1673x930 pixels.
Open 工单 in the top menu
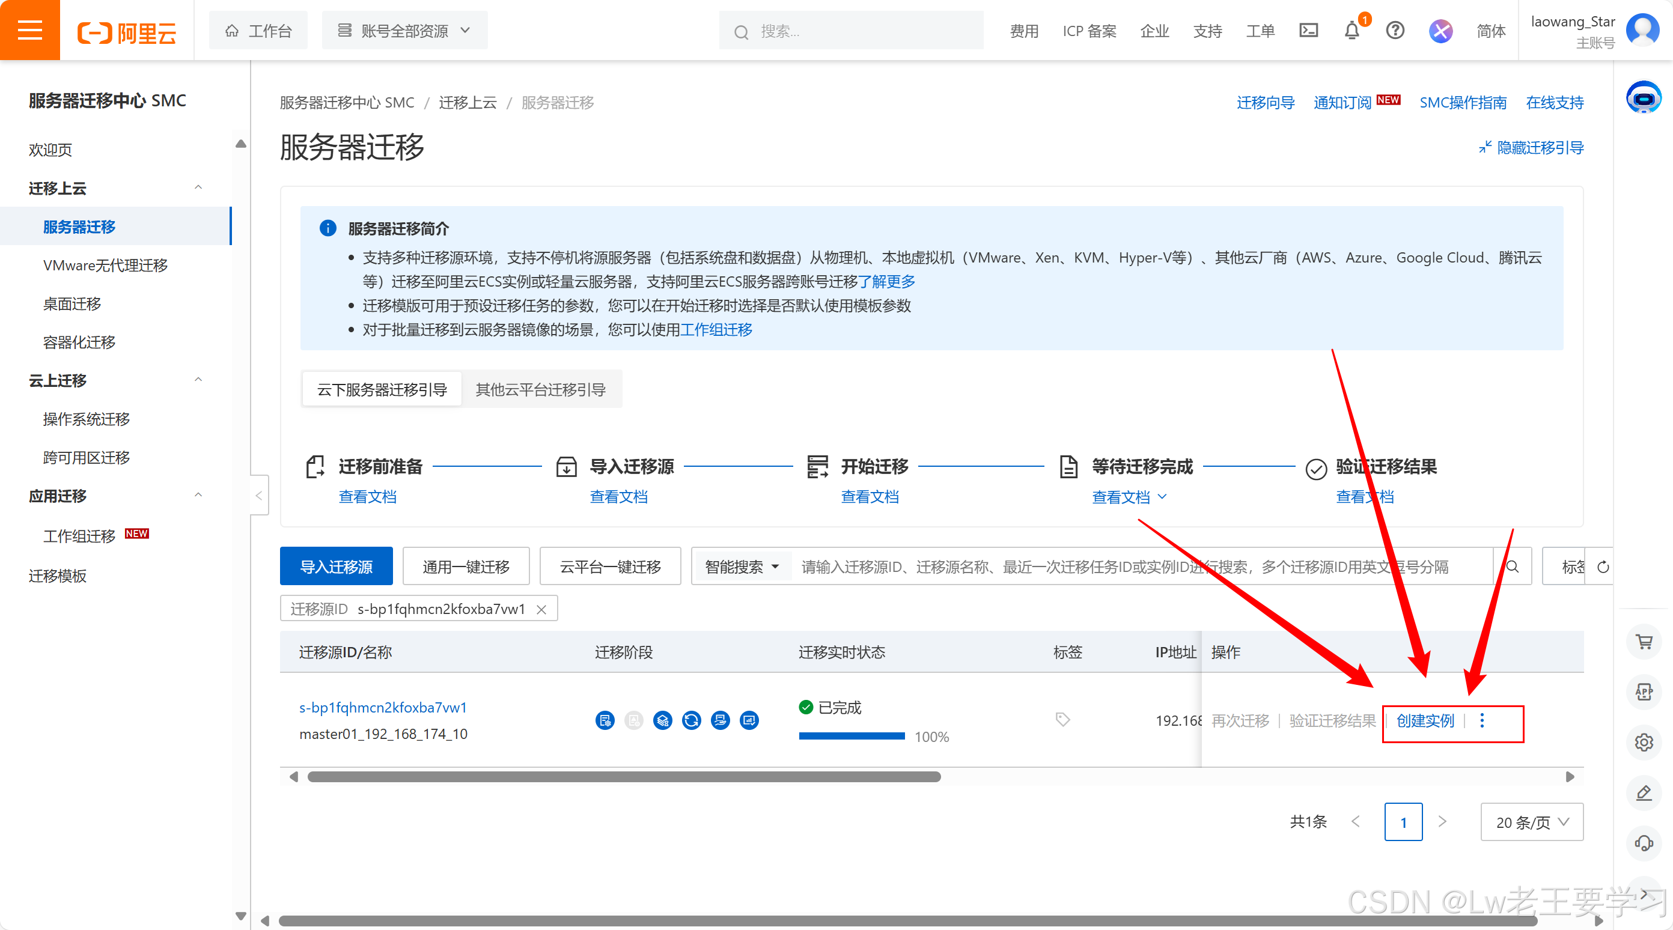point(1260,31)
